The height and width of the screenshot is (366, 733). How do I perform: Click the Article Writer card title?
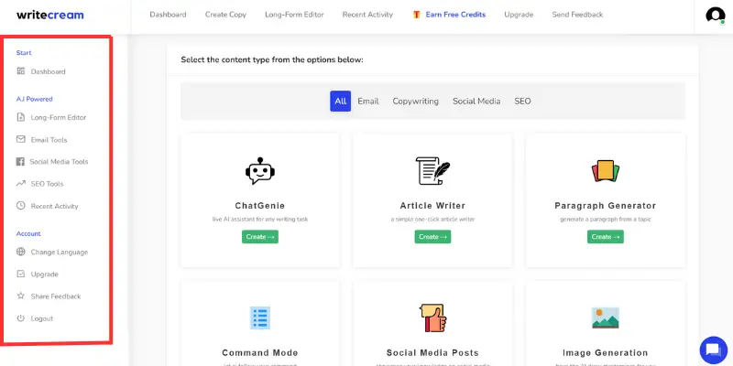coord(432,205)
